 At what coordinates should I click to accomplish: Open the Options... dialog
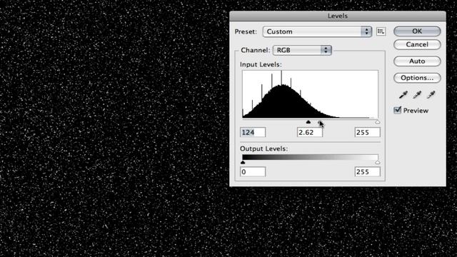click(x=417, y=78)
